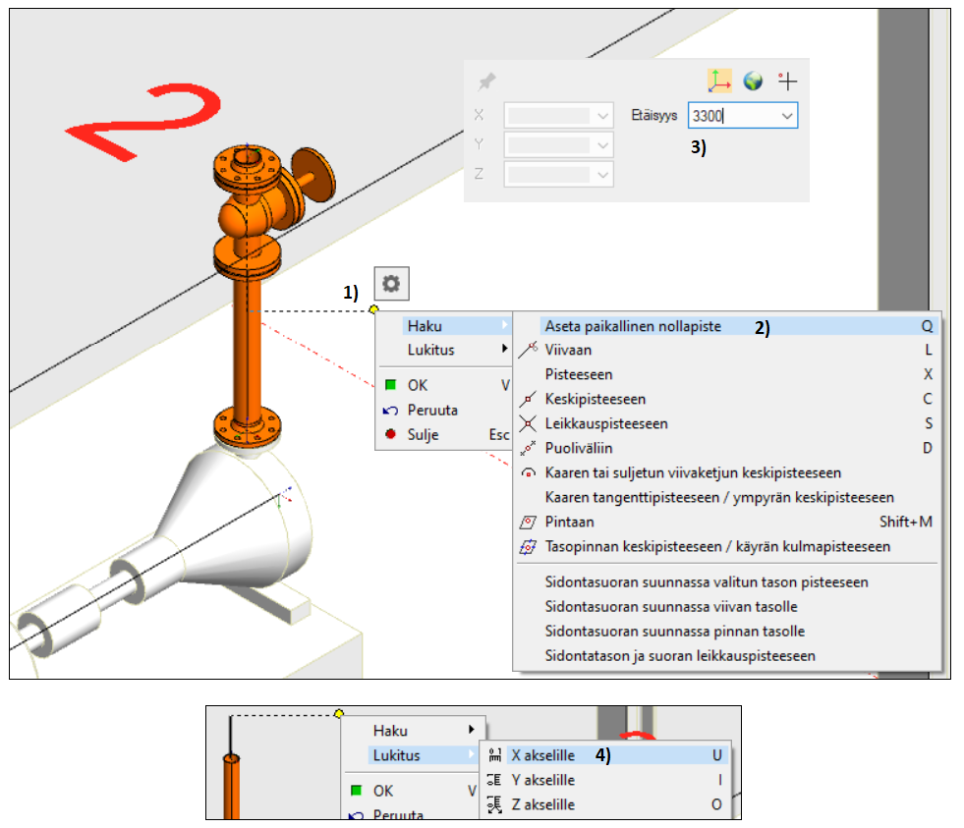
Task: Click the X akselille lock icon
Action: [x=495, y=755]
